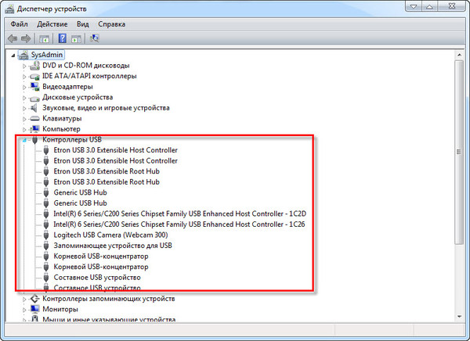Screen dimensions: 470x341
Task: Click the Device Manager icon in the title bar
Action: (x=9, y=9)
